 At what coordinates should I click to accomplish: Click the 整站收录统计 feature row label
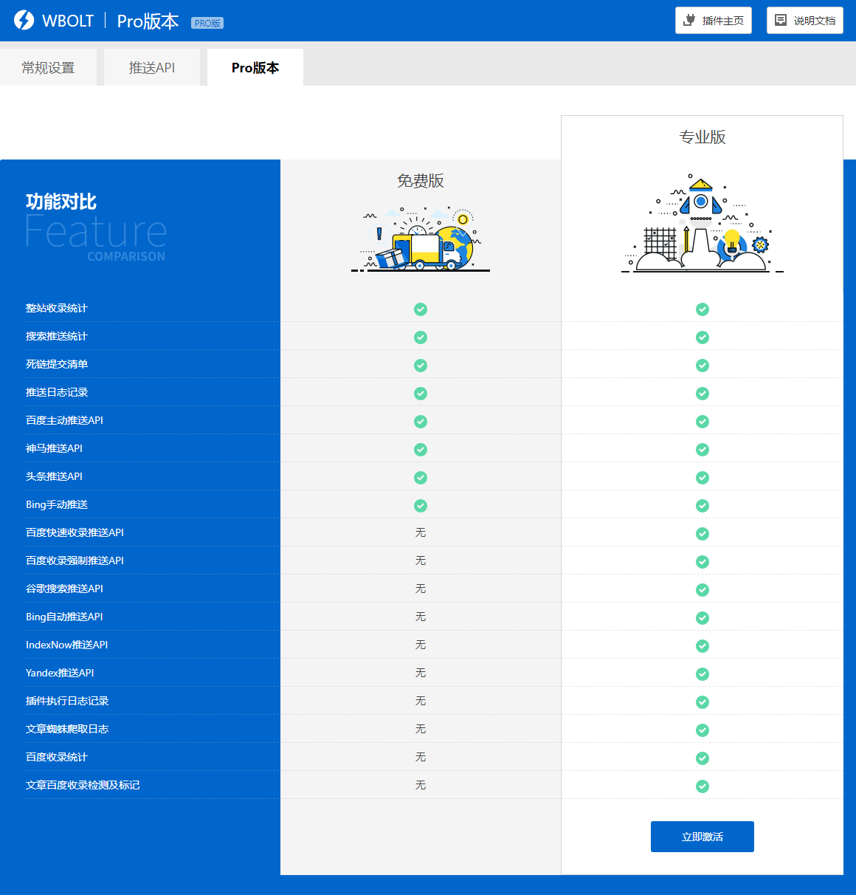click(57, 308)
